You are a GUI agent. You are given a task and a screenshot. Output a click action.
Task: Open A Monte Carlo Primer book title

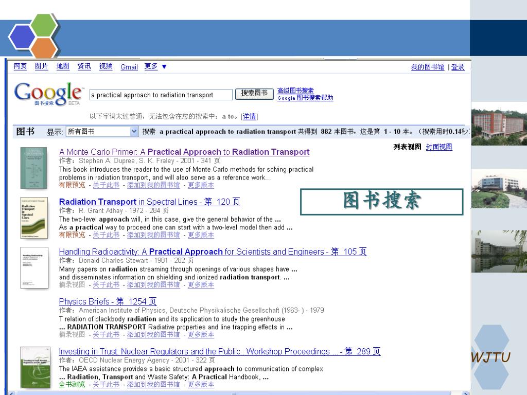[184, 152]
